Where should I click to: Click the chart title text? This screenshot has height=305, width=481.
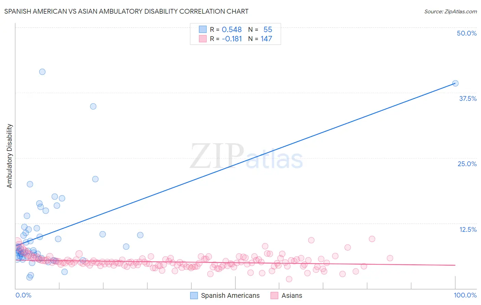tap(126, 11)
